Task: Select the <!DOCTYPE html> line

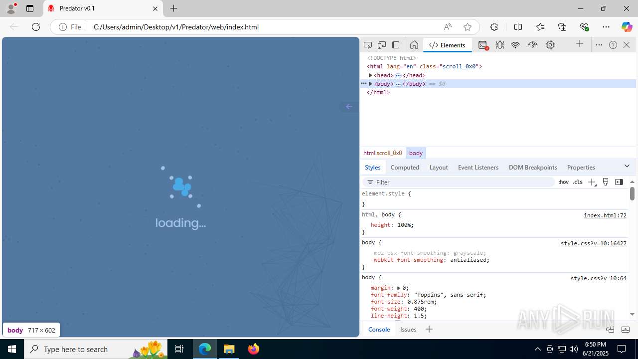Action: point(391,58)
